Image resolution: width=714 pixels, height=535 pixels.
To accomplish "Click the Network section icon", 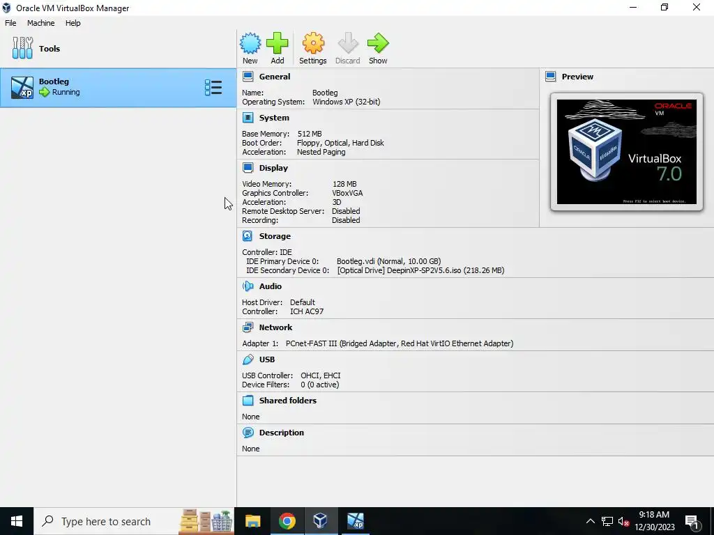I will coord(248,327).
